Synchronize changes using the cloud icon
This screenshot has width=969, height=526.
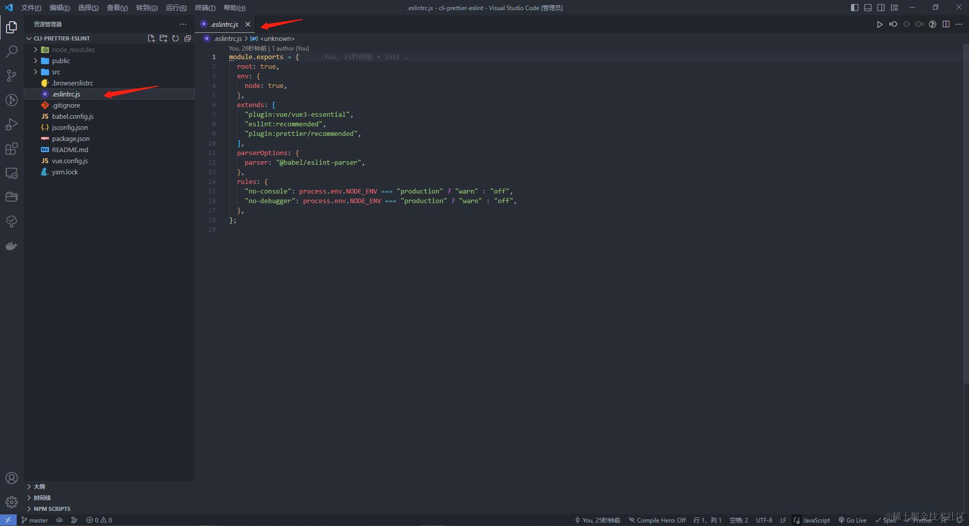tap(60, 520)
